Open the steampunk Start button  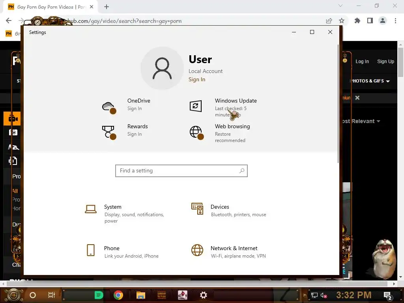tap(13, 295)
